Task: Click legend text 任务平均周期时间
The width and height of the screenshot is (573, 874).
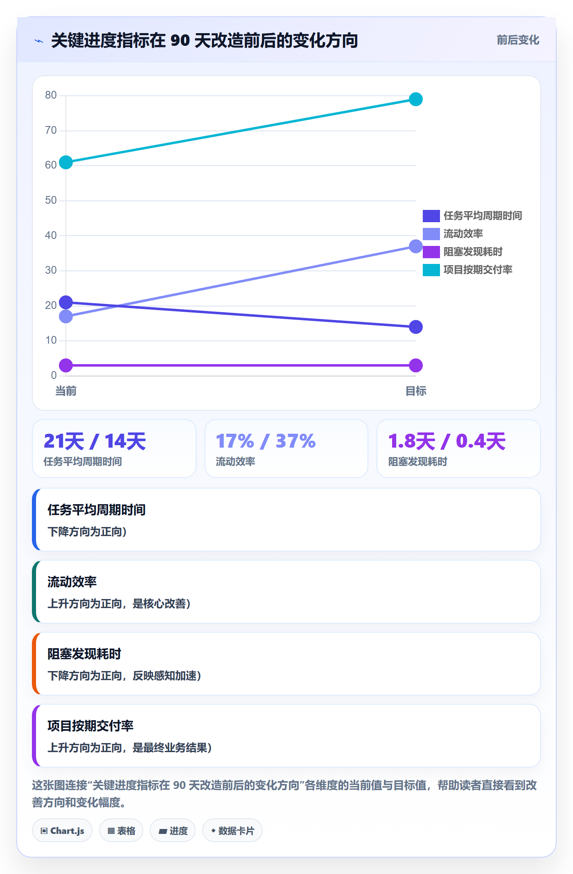Action: tap(483, 216)
